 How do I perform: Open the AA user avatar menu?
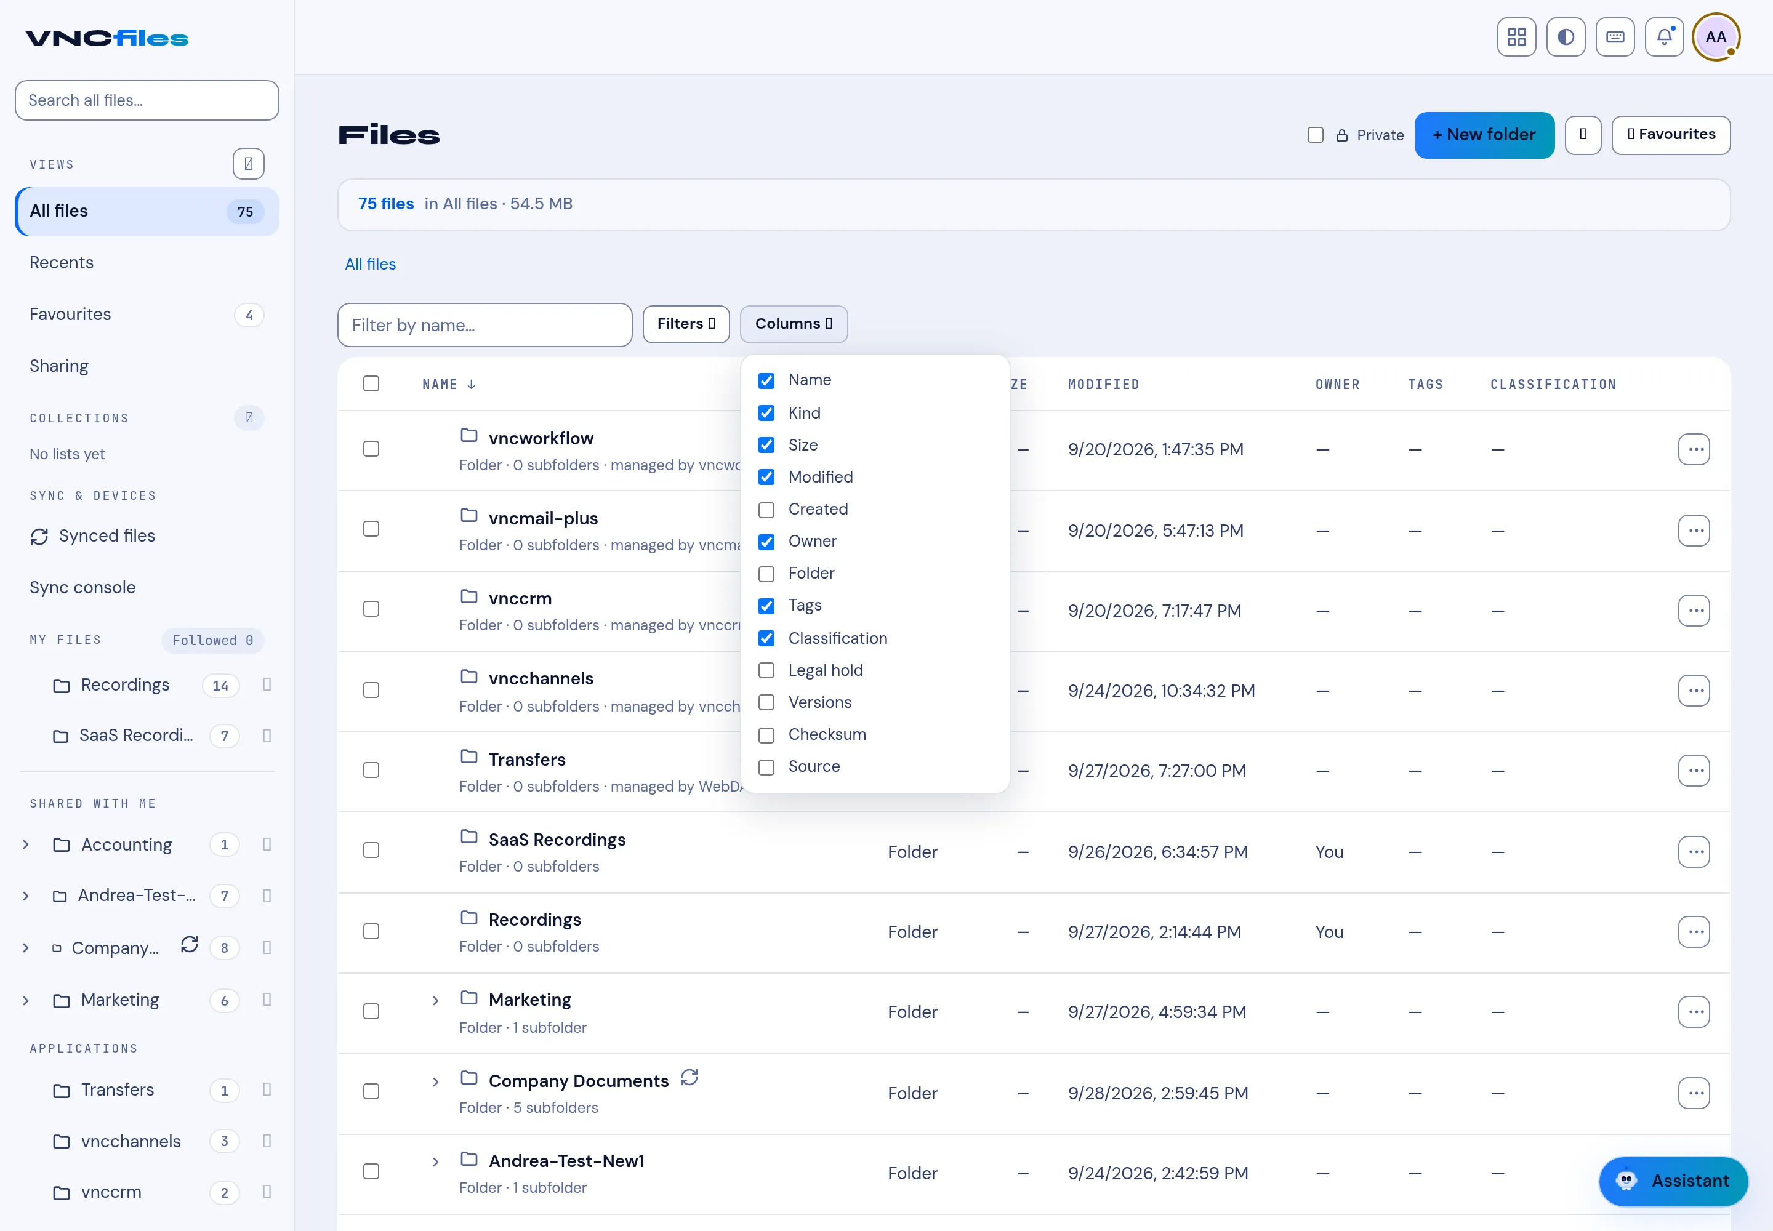[1716, 37]
